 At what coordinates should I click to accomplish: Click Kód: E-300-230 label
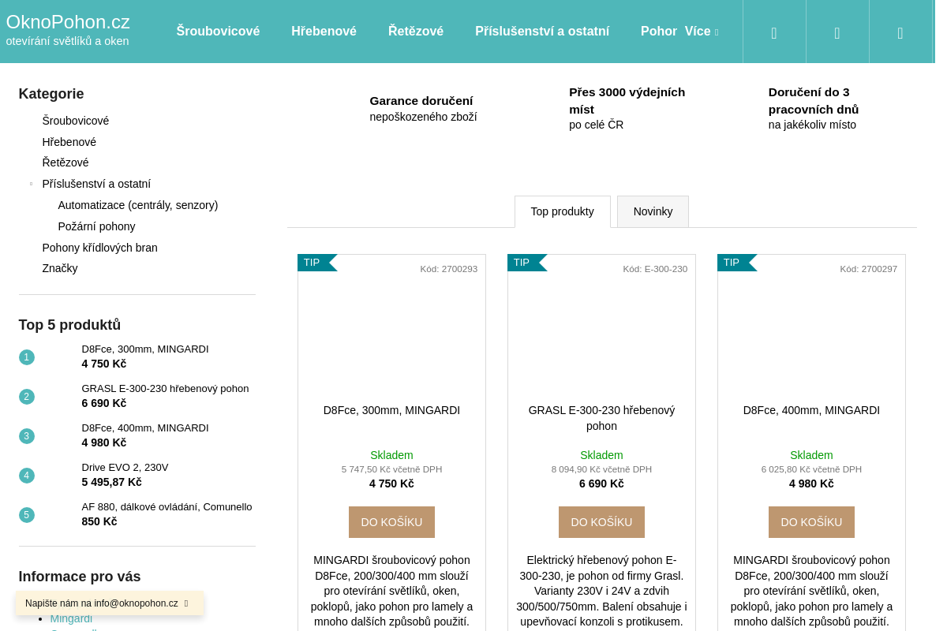(x=655, y=269)
